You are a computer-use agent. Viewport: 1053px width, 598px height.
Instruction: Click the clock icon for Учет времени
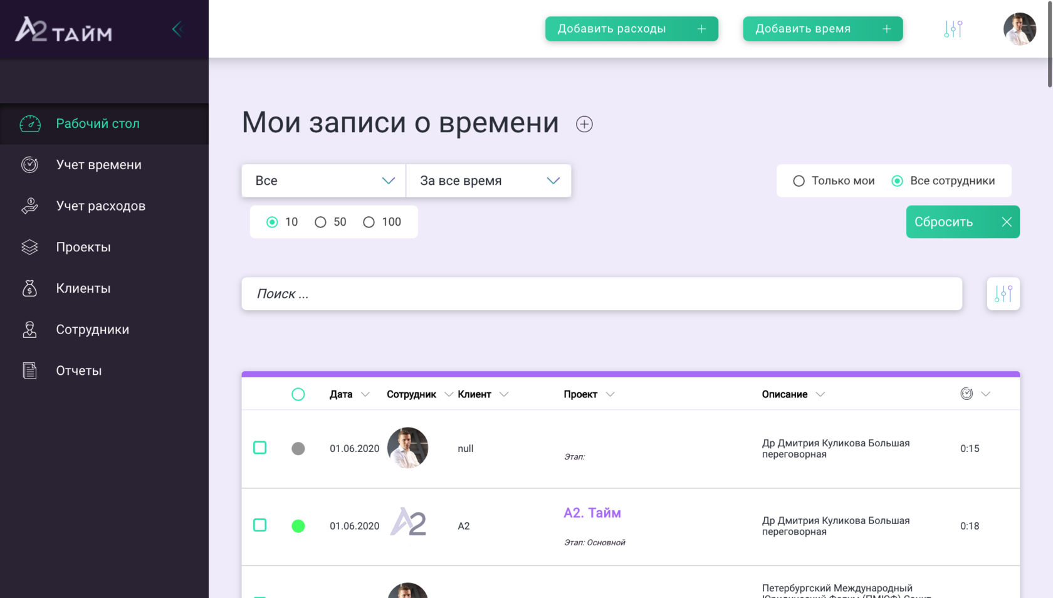click(29, 165)
